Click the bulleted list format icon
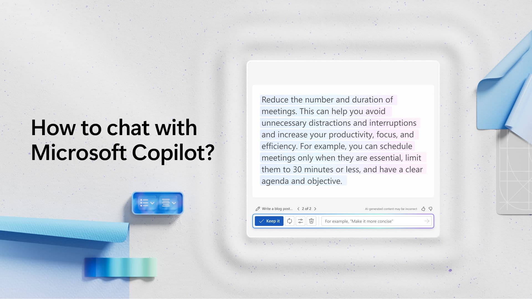The width and height of the screenshot is (532, 299). 146,203
